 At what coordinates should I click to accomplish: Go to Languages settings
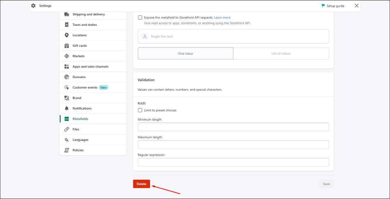pyautogui.click(x=93, y=140)
